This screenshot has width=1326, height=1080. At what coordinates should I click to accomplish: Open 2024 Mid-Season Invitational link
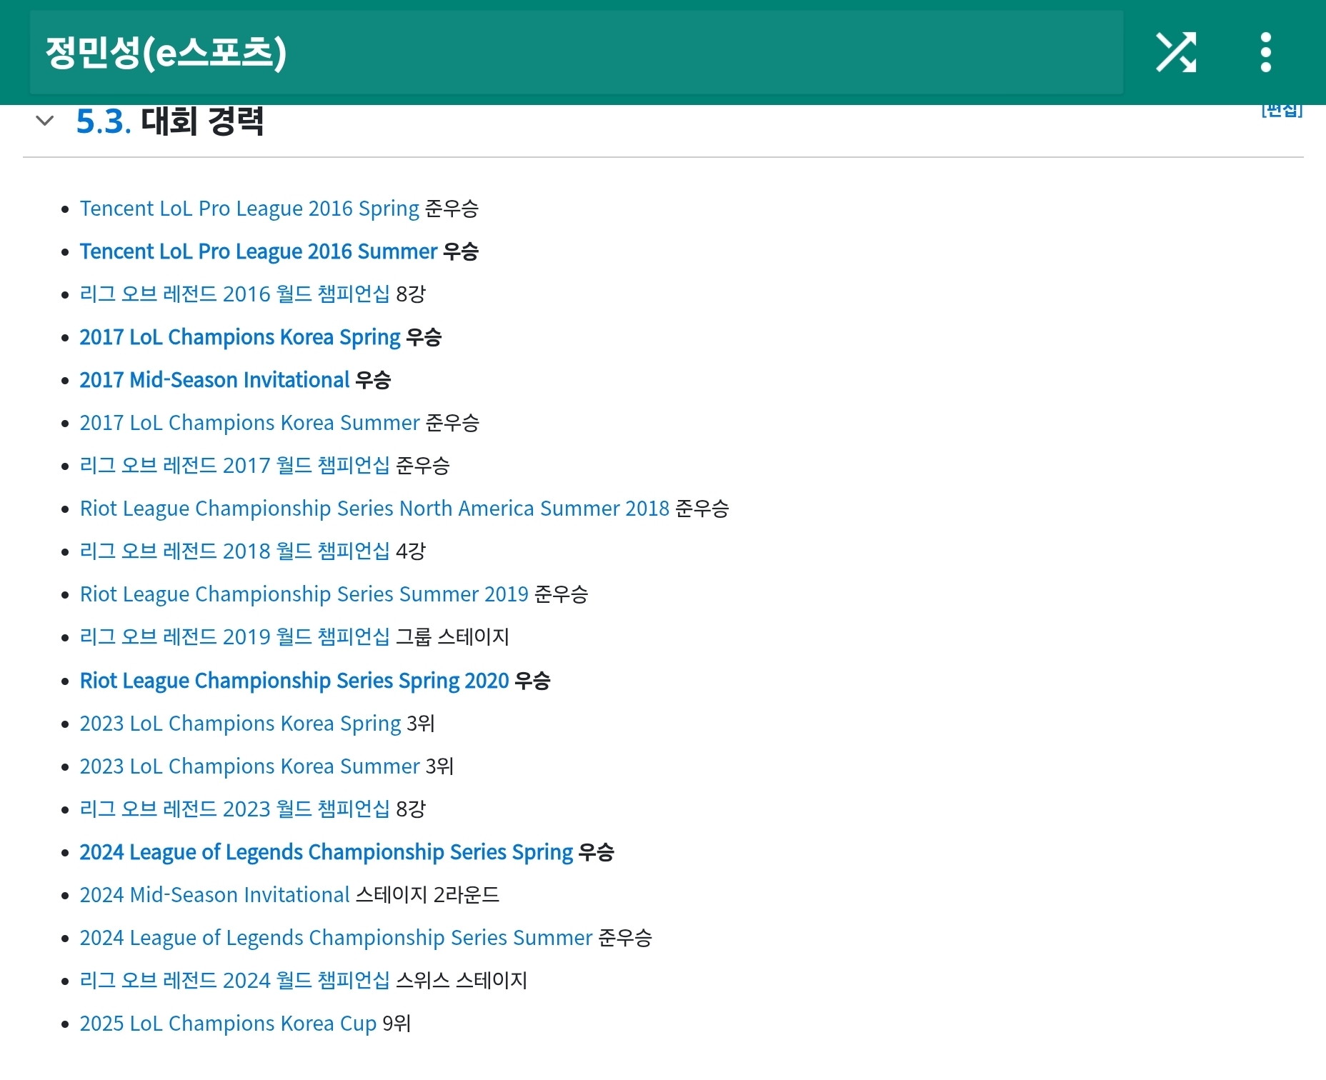[214, 895]
